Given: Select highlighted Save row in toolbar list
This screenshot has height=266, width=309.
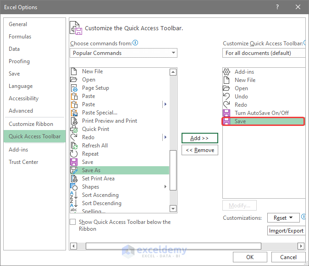Looking at the screenshot, I should click(x=263, y=121).
